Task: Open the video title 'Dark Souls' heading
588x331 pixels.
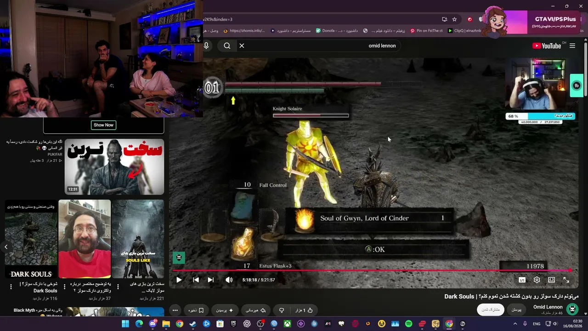Action: point(511,297)
